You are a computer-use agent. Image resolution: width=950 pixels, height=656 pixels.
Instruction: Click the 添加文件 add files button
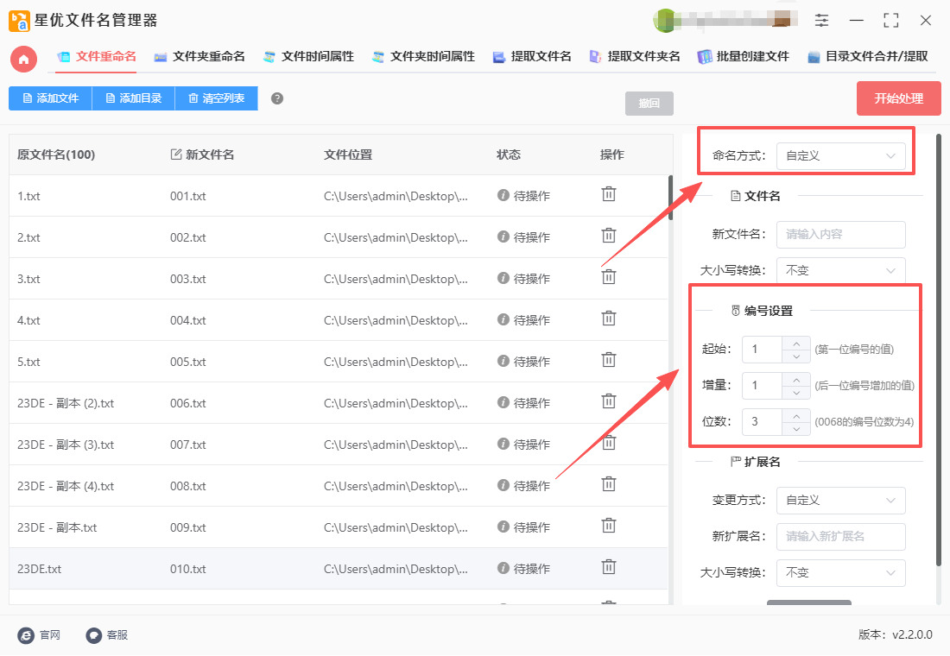pos(50,98)
